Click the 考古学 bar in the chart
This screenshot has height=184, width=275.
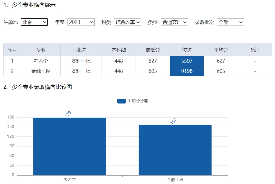(69, 146)
